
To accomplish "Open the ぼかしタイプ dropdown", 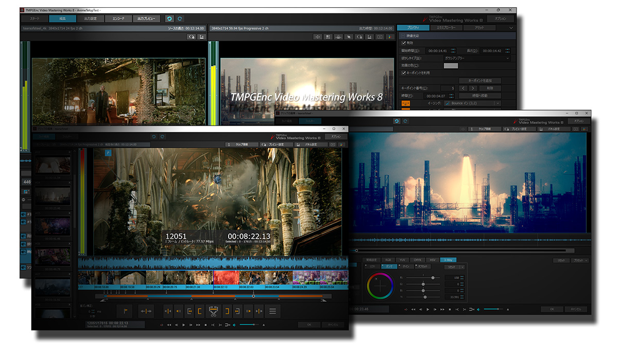I will pyautogui.click(x=476, y=58).
